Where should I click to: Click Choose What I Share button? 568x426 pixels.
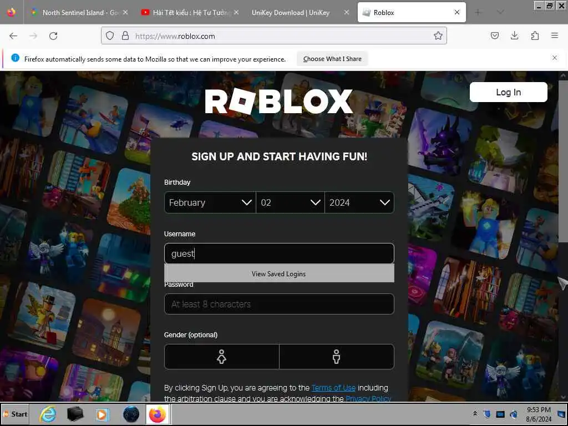[332, 59]
